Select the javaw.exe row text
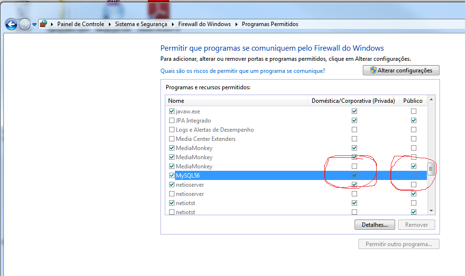The height and width of the screenshot is (276, 465). (188, 111)
